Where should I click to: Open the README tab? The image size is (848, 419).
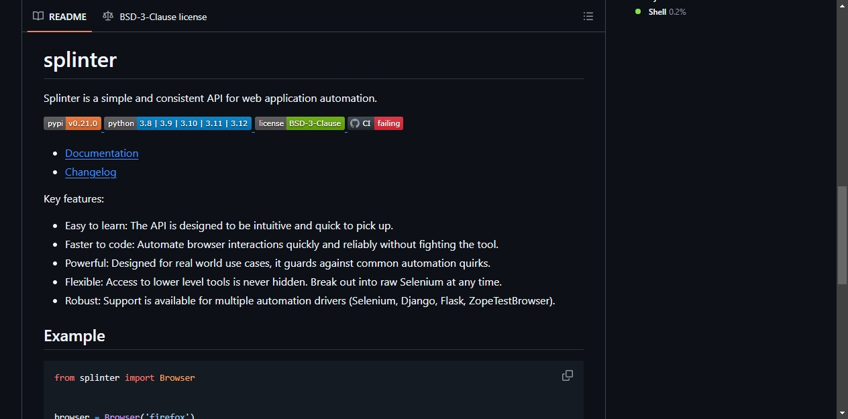(x=60, y=17)
